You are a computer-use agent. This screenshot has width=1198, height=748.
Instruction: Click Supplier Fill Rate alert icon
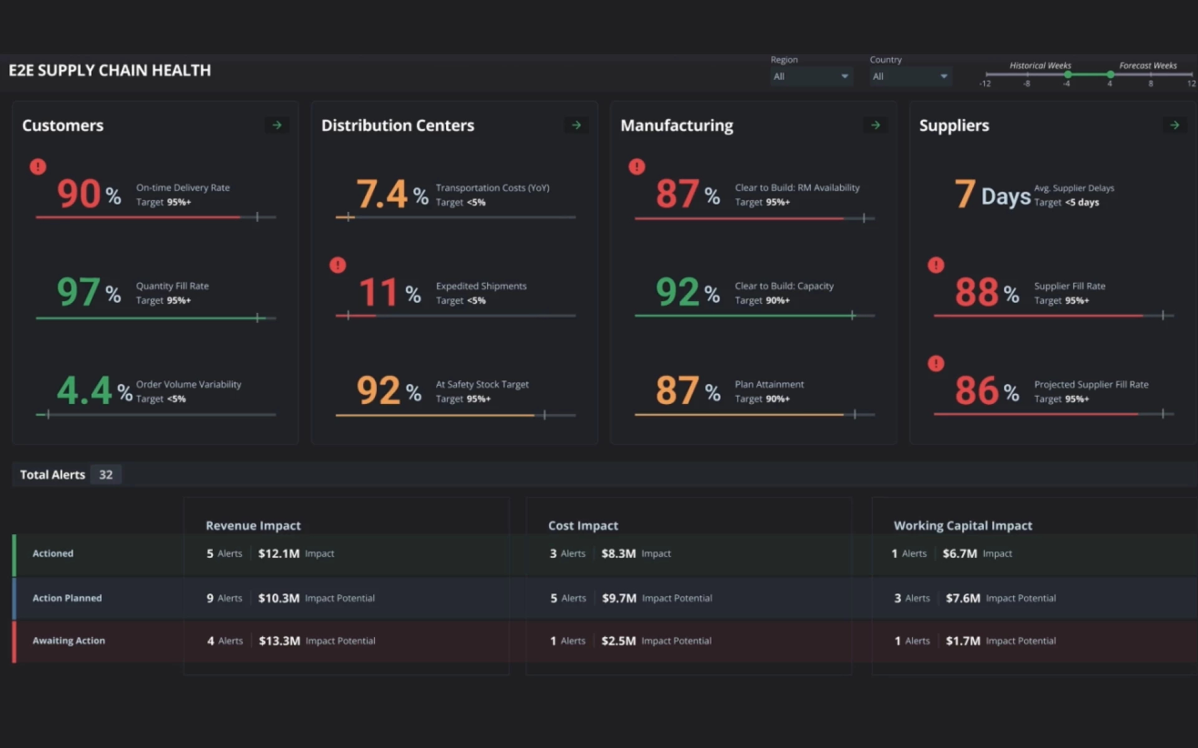pyautogui.click(x=935, y=265)
